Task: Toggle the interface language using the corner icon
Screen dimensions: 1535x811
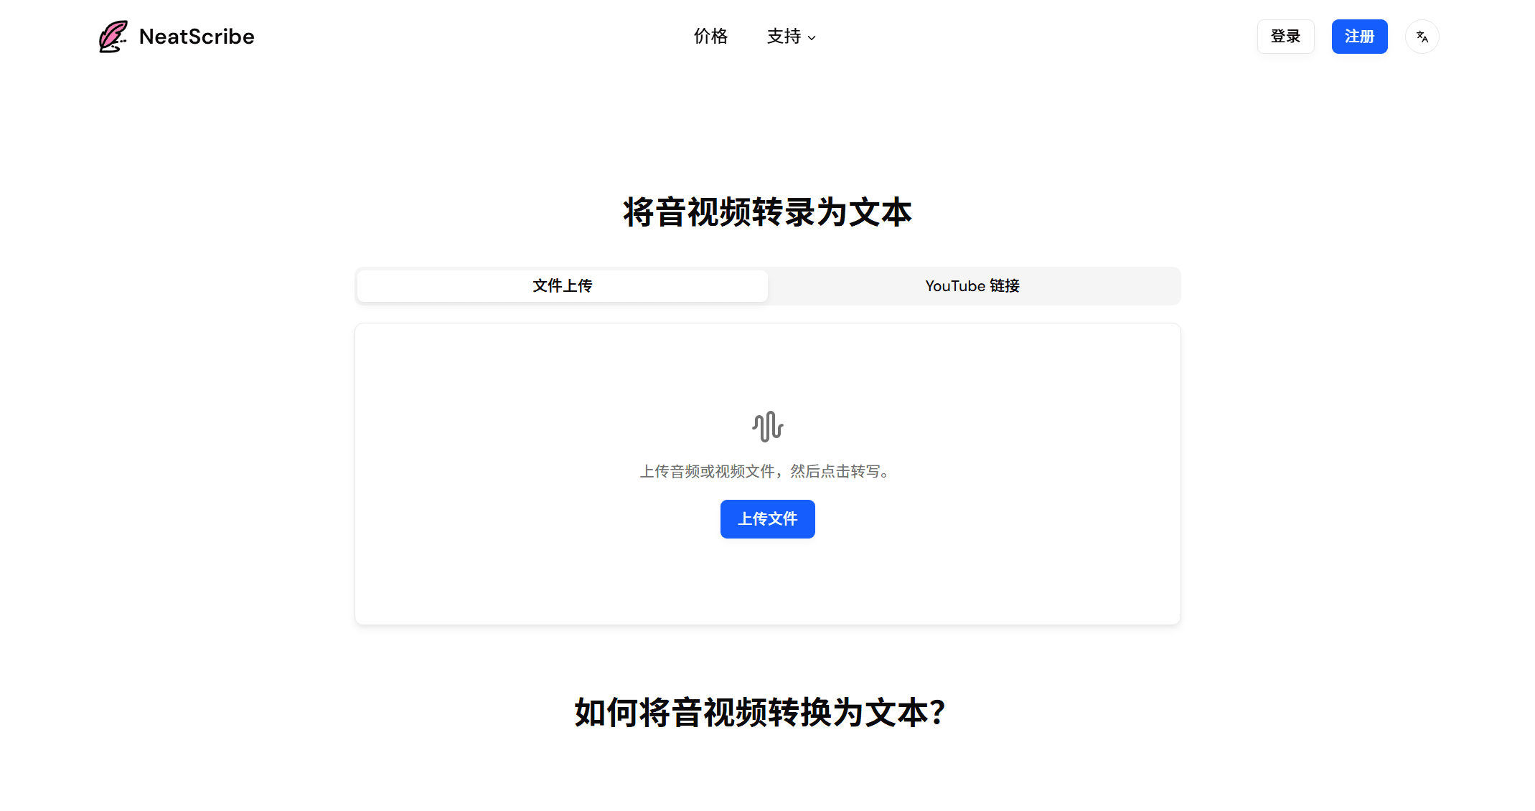Action: coord(1422,36)
